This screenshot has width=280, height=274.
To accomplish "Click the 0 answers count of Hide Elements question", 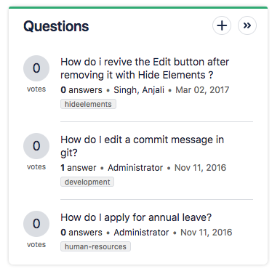I will [x=81, y=90].
